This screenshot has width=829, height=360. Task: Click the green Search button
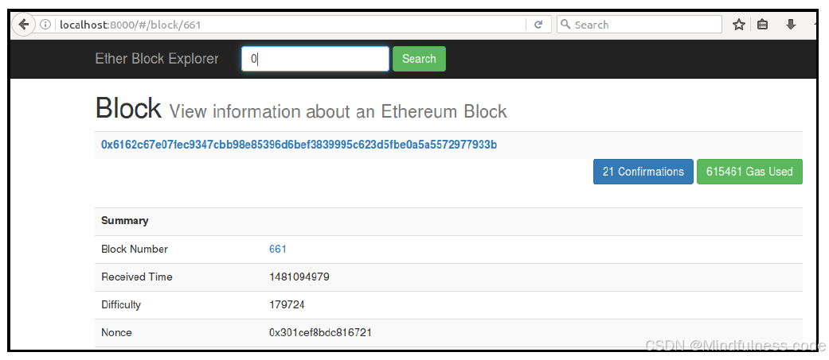click(x=419, y=59)
